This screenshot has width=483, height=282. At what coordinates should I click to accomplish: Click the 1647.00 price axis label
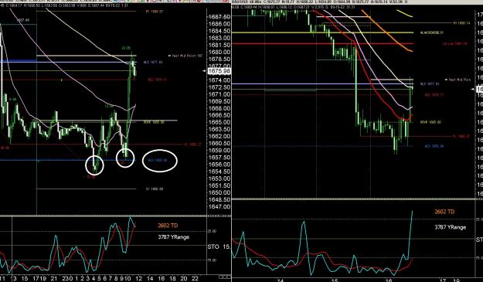click(x=219, y=207)
